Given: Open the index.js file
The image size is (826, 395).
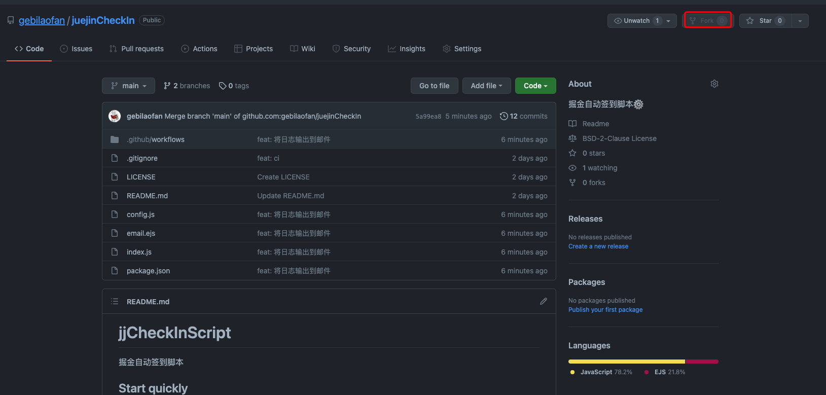Looking at the screenshot, I should click(139, 252).
